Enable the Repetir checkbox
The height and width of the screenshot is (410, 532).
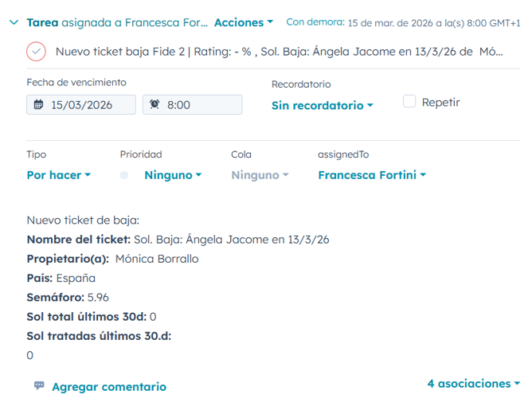point(409,102)
